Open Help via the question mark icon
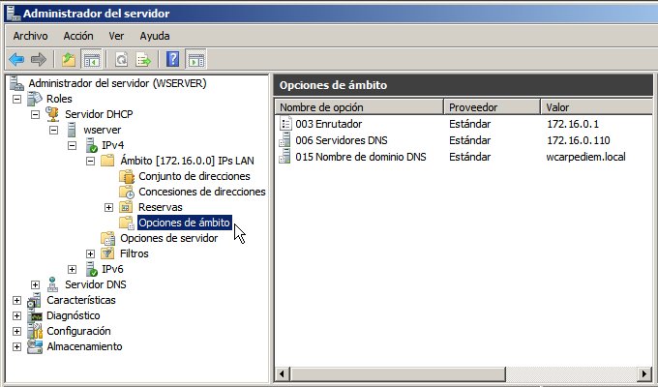 point(172,59)
